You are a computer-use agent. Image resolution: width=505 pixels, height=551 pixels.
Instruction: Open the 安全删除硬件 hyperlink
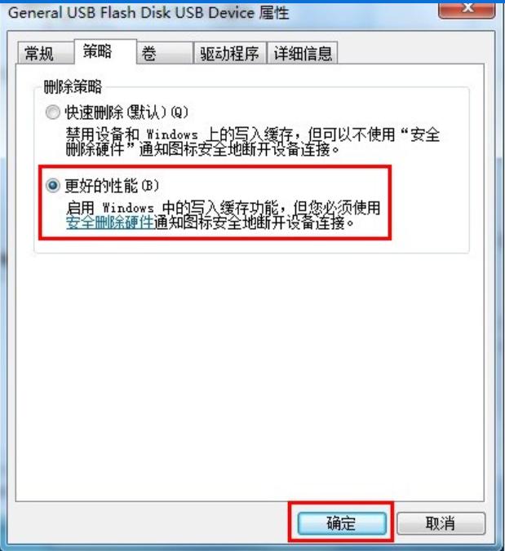(109, 223)
